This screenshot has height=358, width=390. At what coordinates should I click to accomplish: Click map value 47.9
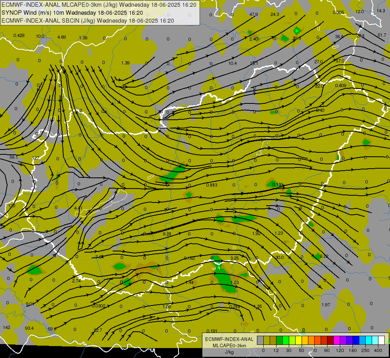click(x=253, y=14)
